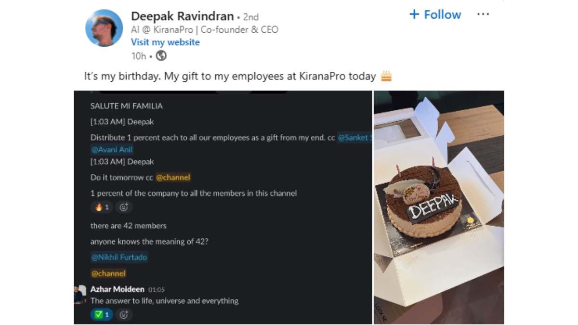Open the three-dot post options menu
The width and height of the screenshot is (578, 325).
click(x=483, y=14)
